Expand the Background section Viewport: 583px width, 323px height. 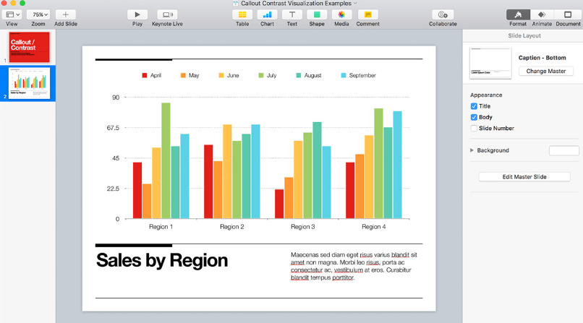[x=472, y=150]
